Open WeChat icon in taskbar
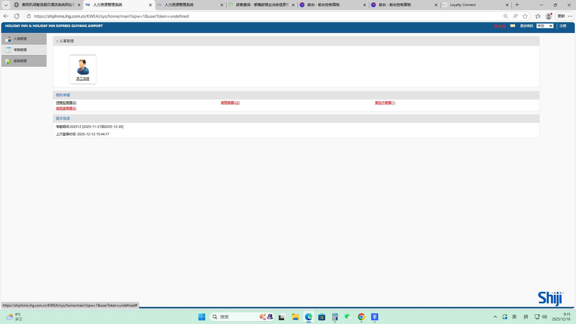Screen dimensions: 576x324 point(348,317)
